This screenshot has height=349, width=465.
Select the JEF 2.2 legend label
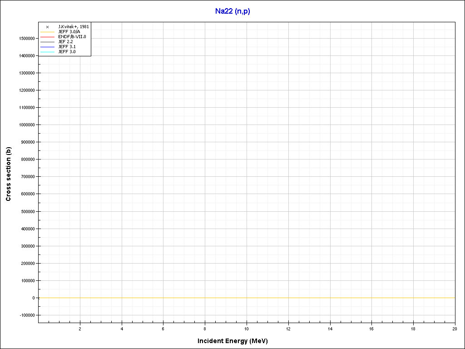click(x=65, y=42)
